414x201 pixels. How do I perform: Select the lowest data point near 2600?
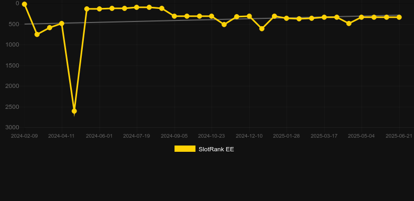point(74,111)
